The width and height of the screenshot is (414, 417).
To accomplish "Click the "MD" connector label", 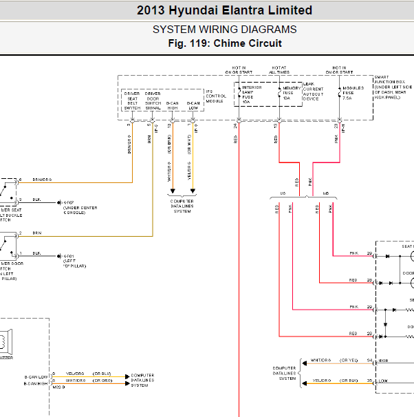I will (x=326, y=193).
